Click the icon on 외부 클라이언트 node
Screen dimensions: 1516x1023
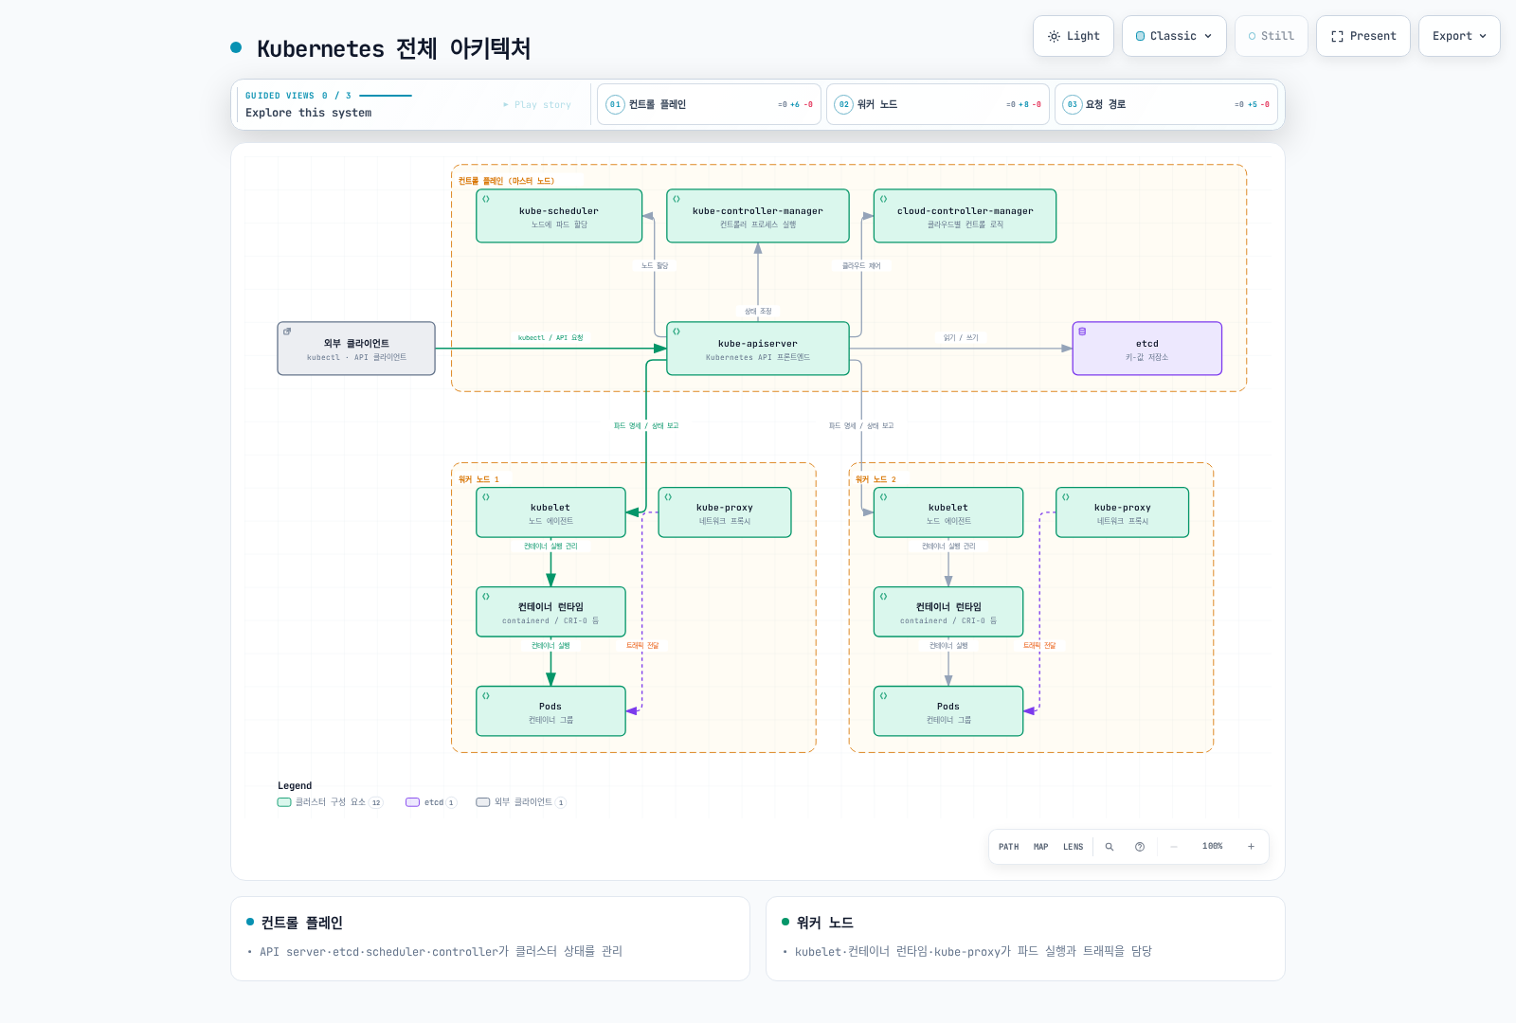pyautogui.click(x=287, y=332)
